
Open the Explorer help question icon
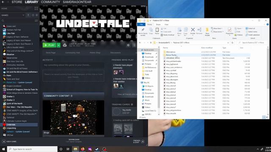click(268, 24)
